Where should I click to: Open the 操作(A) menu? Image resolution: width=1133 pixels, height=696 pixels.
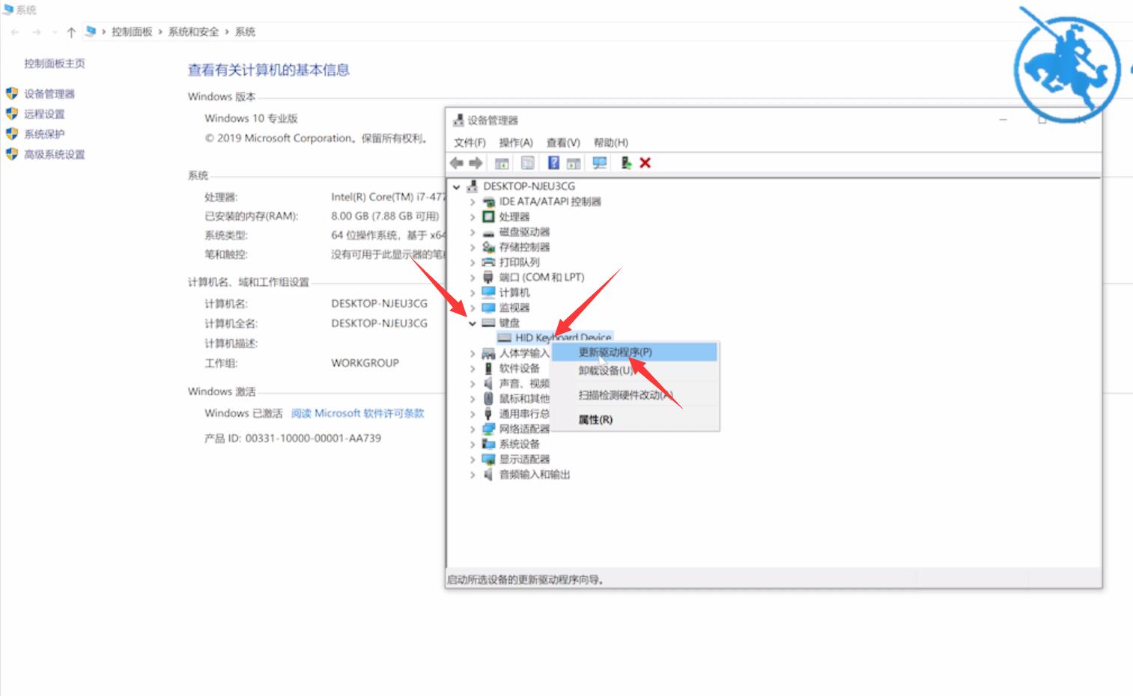[x=516, y=143]
